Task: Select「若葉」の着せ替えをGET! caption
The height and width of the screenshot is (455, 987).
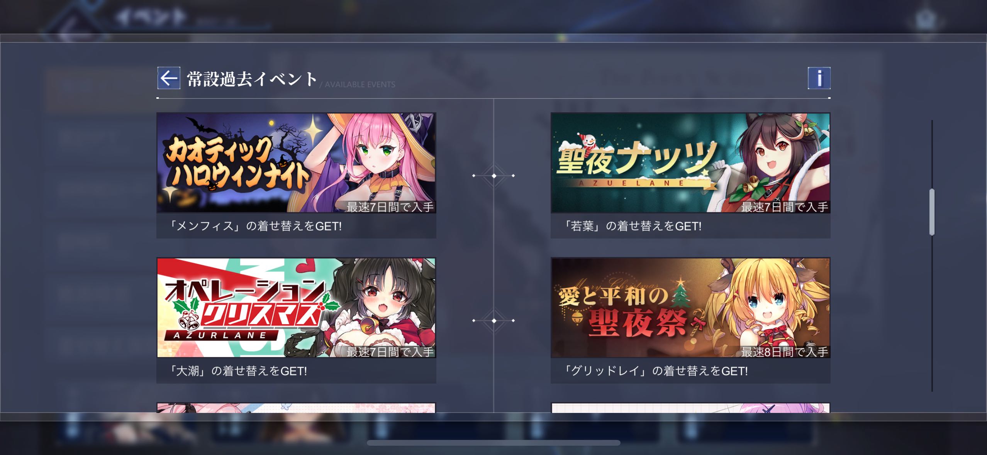Action: click(632, 226)
